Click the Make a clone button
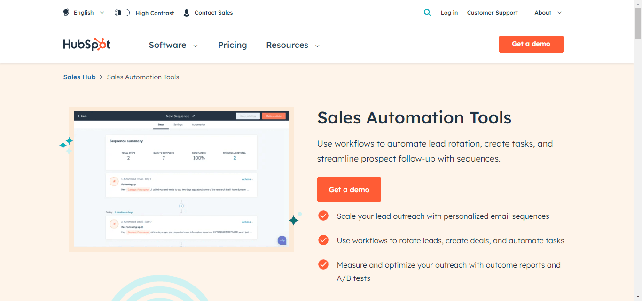Viewport: 642px width, 301px height. pos(274,116)
